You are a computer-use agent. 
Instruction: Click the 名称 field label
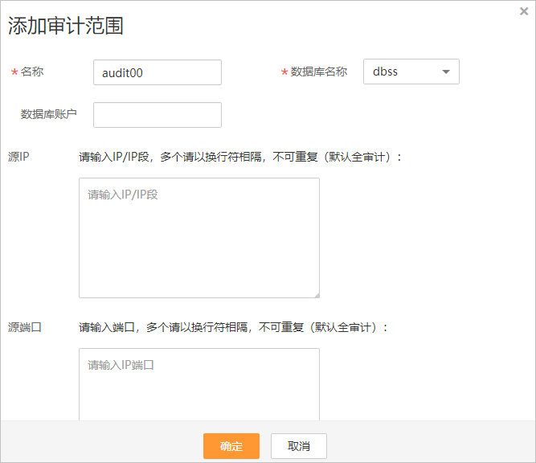click(x=32, y=72)
